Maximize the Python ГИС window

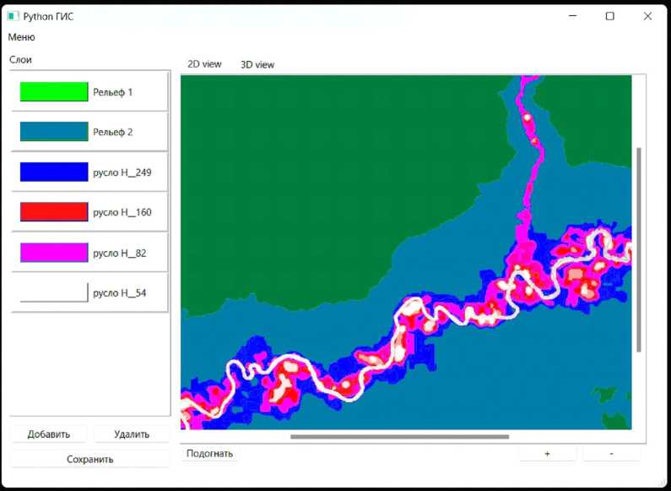[610, 16]
